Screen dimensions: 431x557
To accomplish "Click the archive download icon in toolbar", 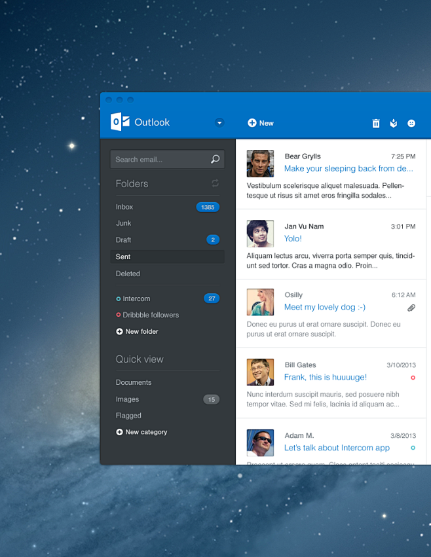I will pos(394,123).
